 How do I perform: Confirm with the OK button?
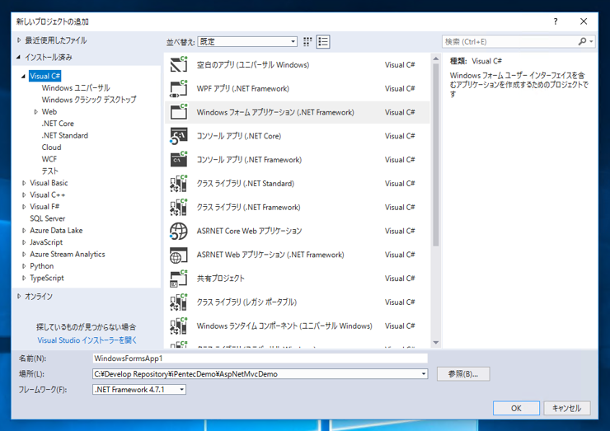(516, 408)
